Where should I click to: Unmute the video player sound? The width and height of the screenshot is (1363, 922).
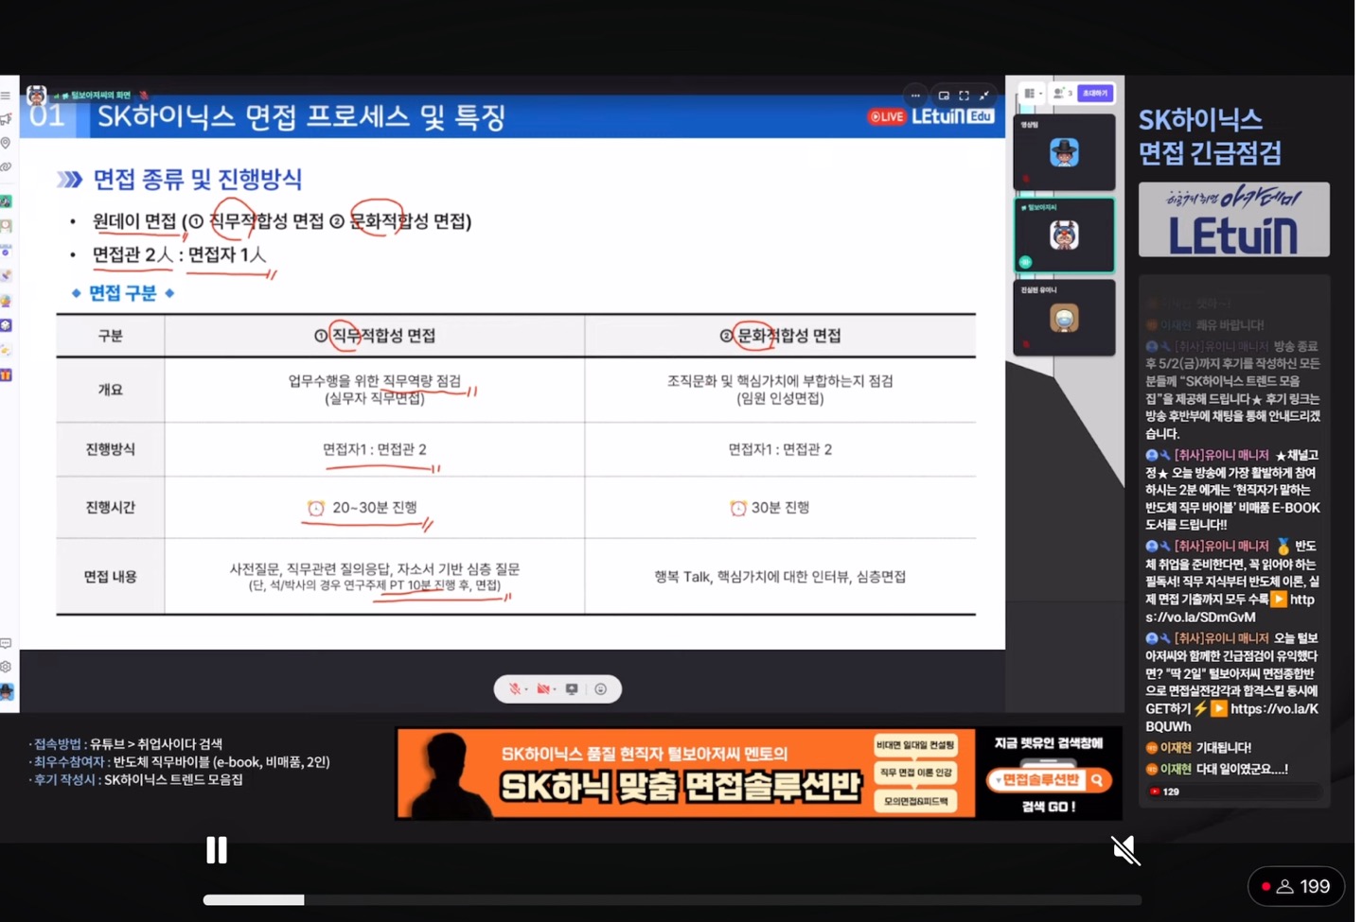point(1125,850)
